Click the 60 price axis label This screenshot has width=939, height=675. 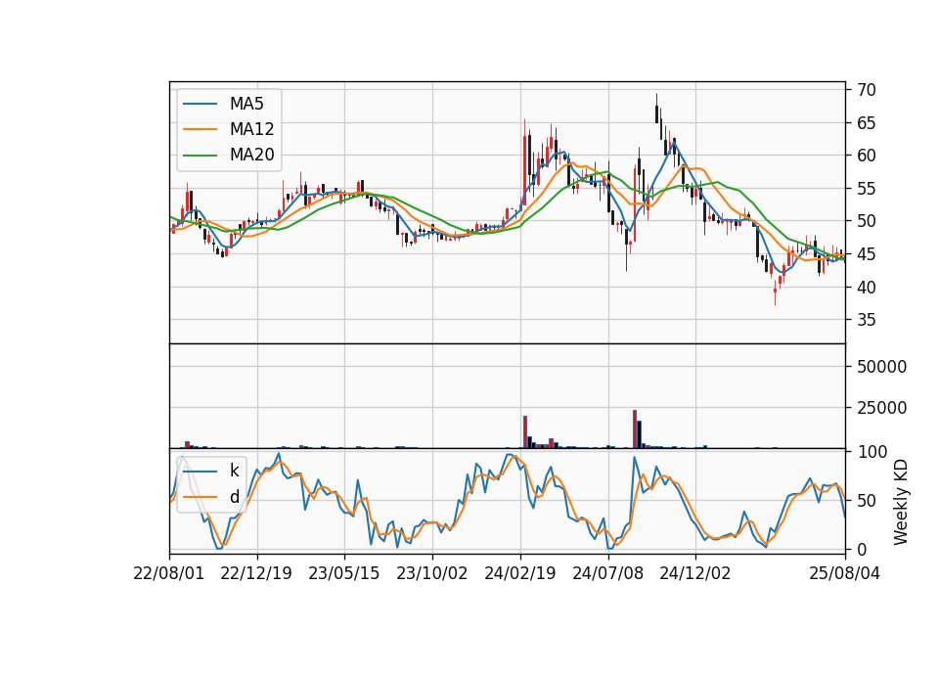click(866, 156)
